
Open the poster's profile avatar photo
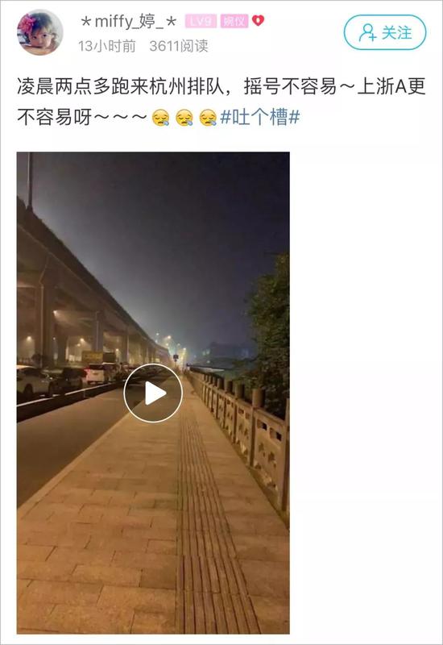point(39,32)
